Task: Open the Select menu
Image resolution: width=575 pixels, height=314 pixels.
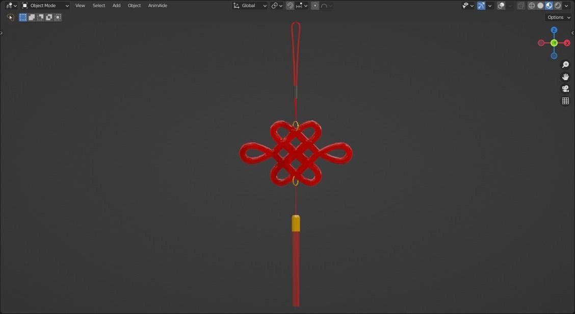Action: coord(99,6)
